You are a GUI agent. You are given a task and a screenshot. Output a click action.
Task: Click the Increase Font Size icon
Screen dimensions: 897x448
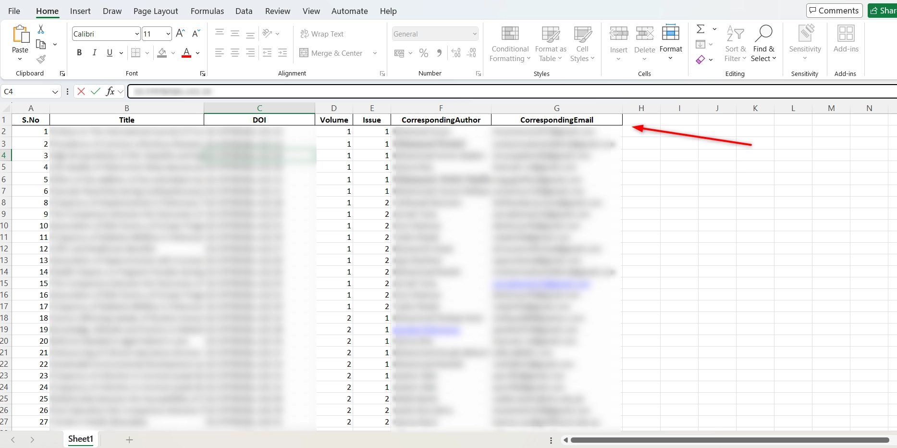coord(181,33)
